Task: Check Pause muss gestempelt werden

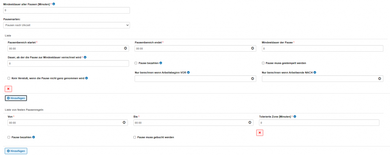Action: click(263, 63)
